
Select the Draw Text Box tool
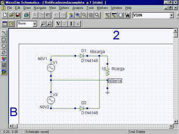(x=4, y=65)
